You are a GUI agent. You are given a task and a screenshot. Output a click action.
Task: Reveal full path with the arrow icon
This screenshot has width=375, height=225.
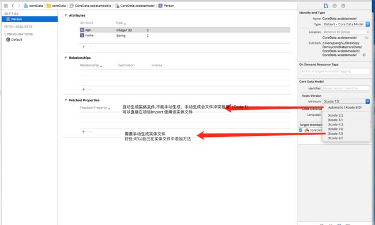364,55
